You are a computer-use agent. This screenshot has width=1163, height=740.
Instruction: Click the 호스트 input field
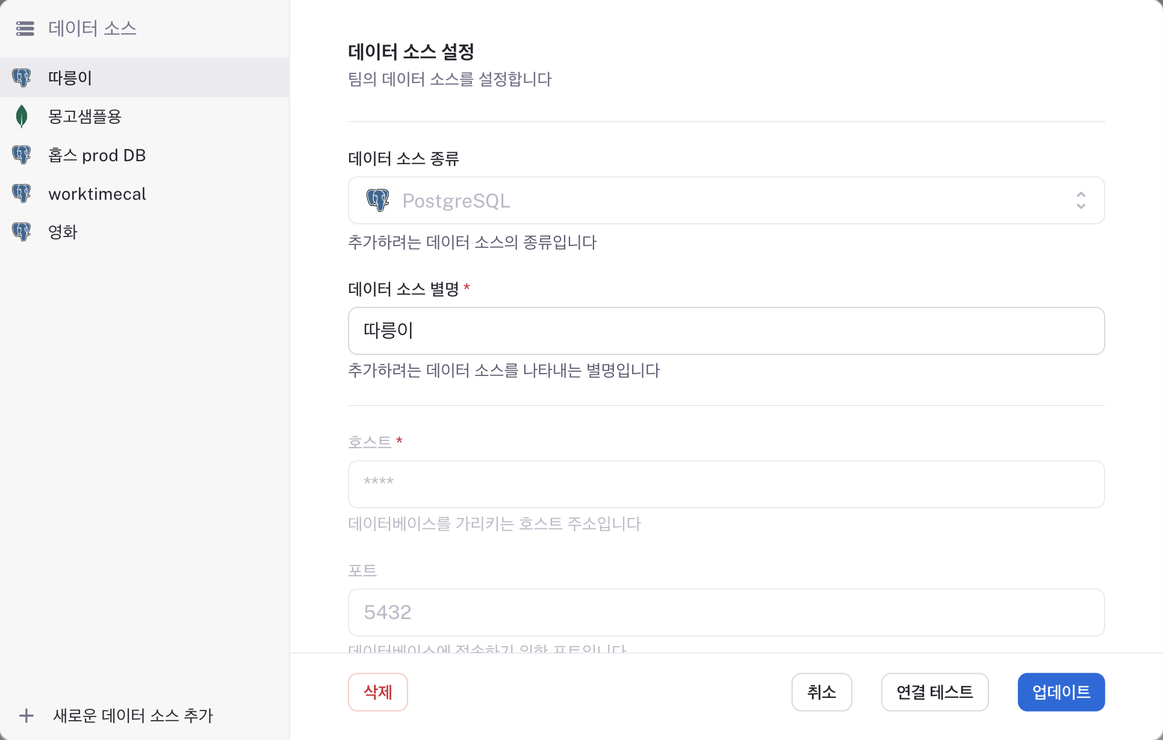[726, 484]
